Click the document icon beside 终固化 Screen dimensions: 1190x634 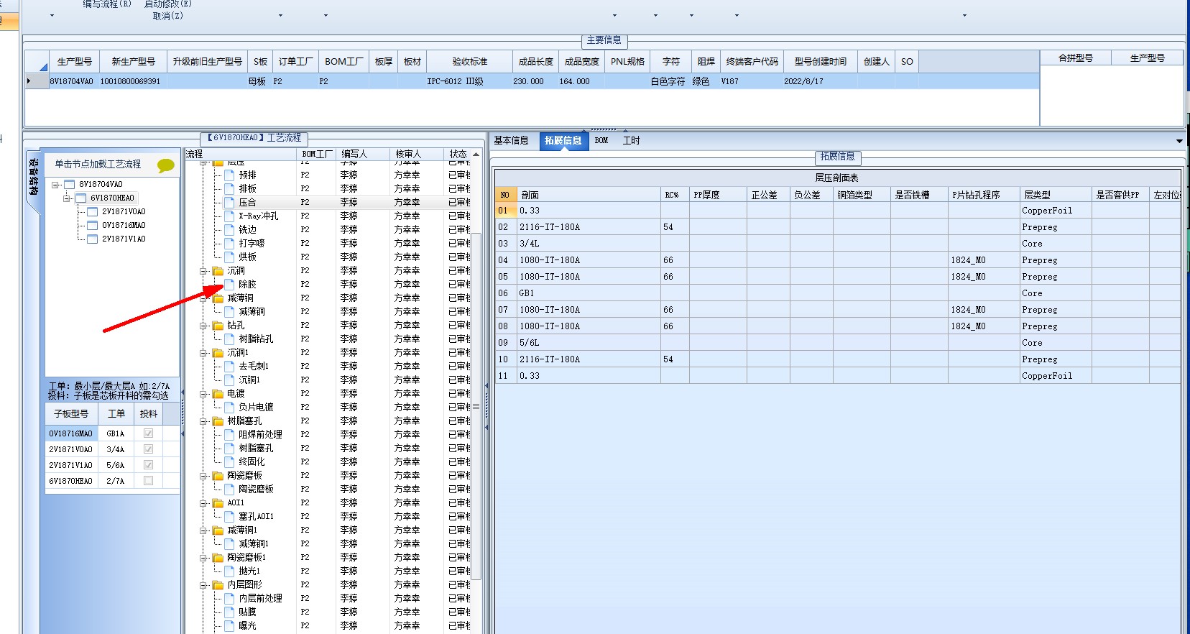230,462
